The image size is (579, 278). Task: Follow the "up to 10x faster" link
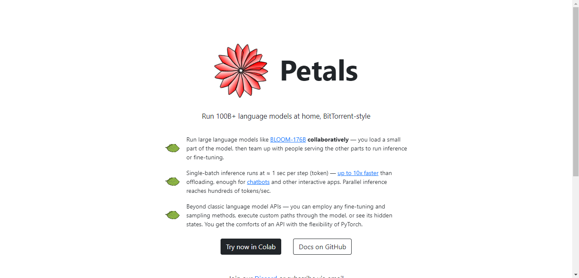358,173
